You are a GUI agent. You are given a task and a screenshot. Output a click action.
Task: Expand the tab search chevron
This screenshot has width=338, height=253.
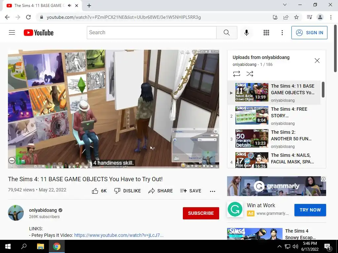coord(285,5)
